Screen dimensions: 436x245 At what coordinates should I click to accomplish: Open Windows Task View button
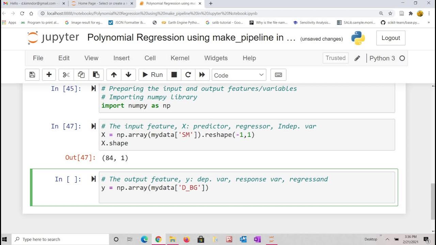pos(130,239)
